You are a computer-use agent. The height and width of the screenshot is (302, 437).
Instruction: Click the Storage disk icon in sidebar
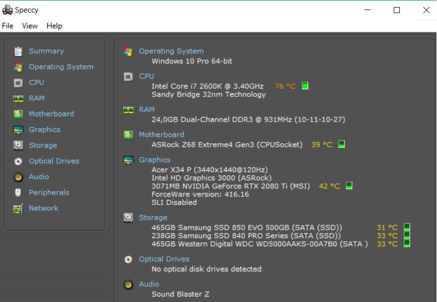pyautogui.click(x=18, y=145)
